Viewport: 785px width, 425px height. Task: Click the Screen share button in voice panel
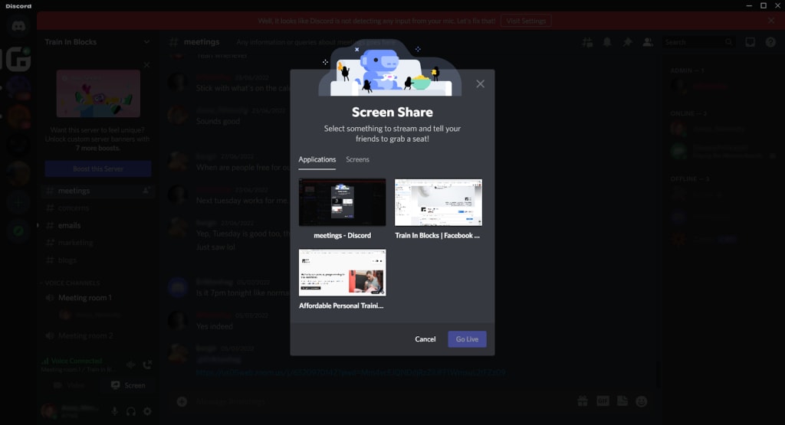[x=128, y=385]
